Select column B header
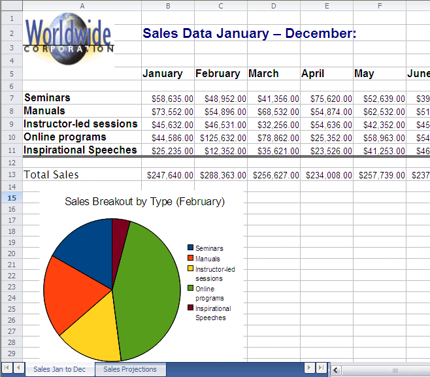This screenshot has width=430, height=377. 168,6
